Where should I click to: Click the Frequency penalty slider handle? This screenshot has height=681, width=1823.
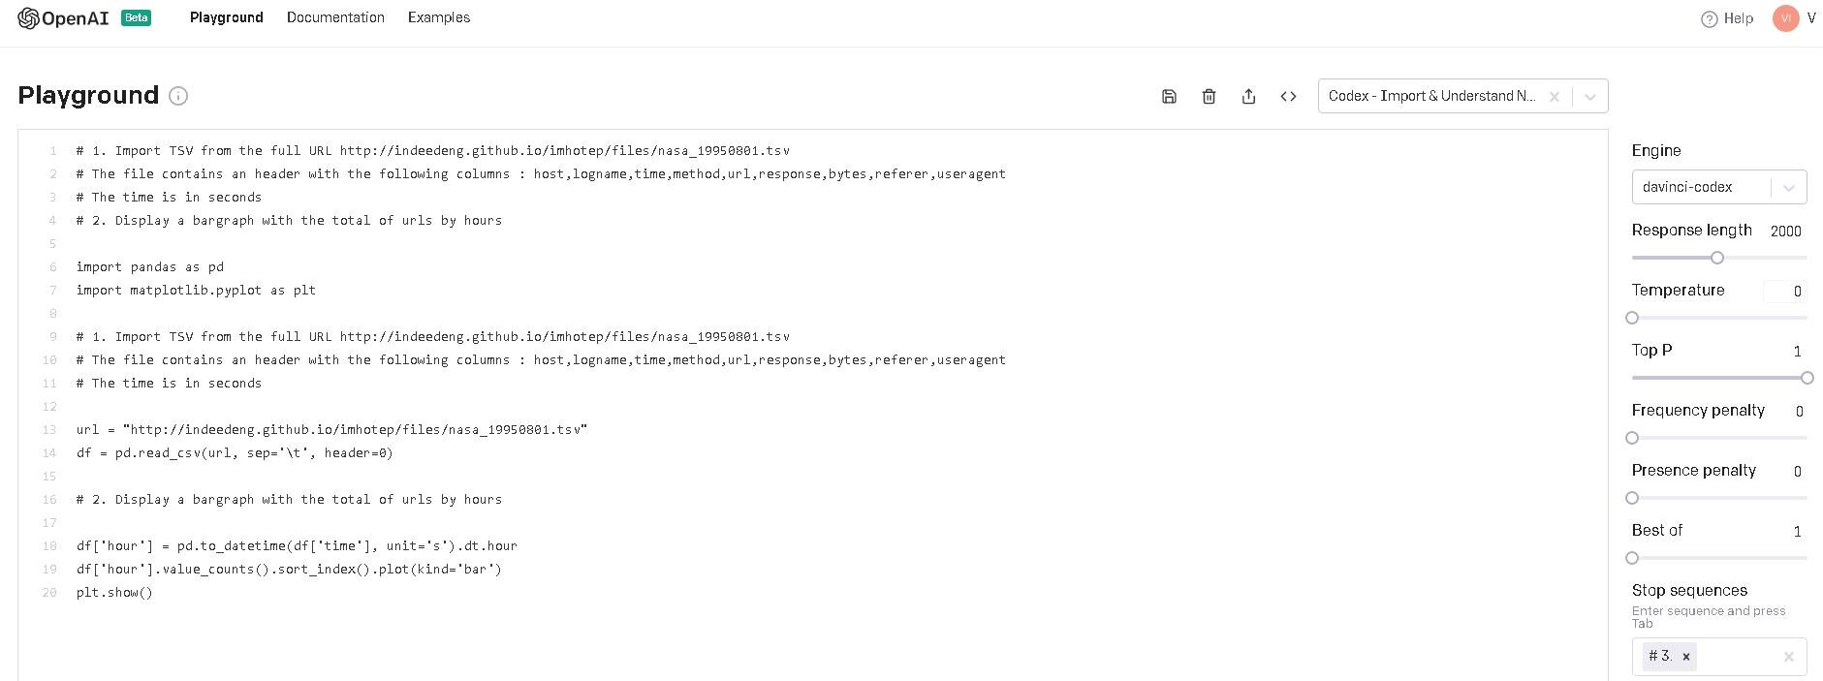pos(1632,438)
